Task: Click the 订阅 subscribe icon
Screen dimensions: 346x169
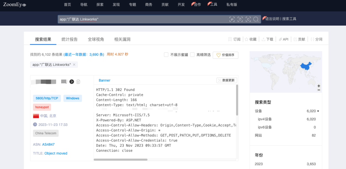Action: pyautogui.click(x=230, y=39)
